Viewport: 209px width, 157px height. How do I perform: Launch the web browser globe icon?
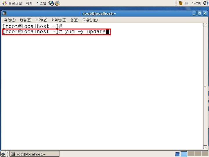51,3
